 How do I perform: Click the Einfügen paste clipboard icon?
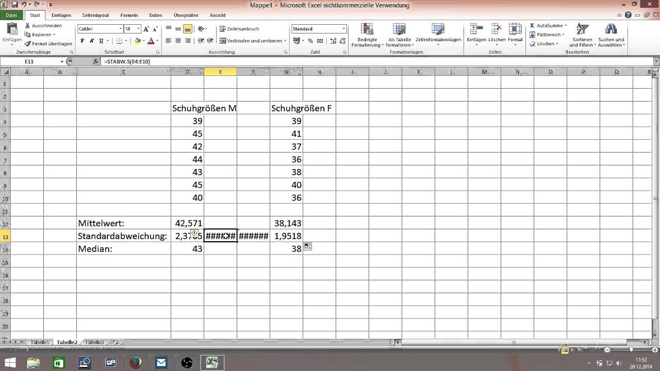11,30
